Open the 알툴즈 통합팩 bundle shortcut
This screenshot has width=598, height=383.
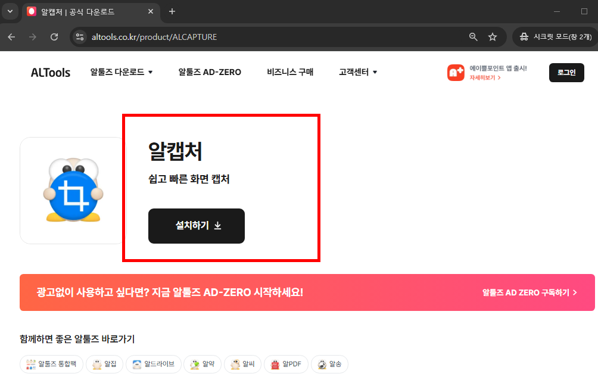[x=51, y=364]
